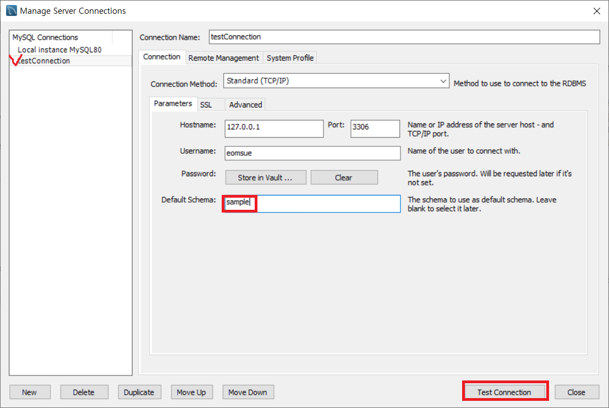Click the Test Connection button

point(504,393)
